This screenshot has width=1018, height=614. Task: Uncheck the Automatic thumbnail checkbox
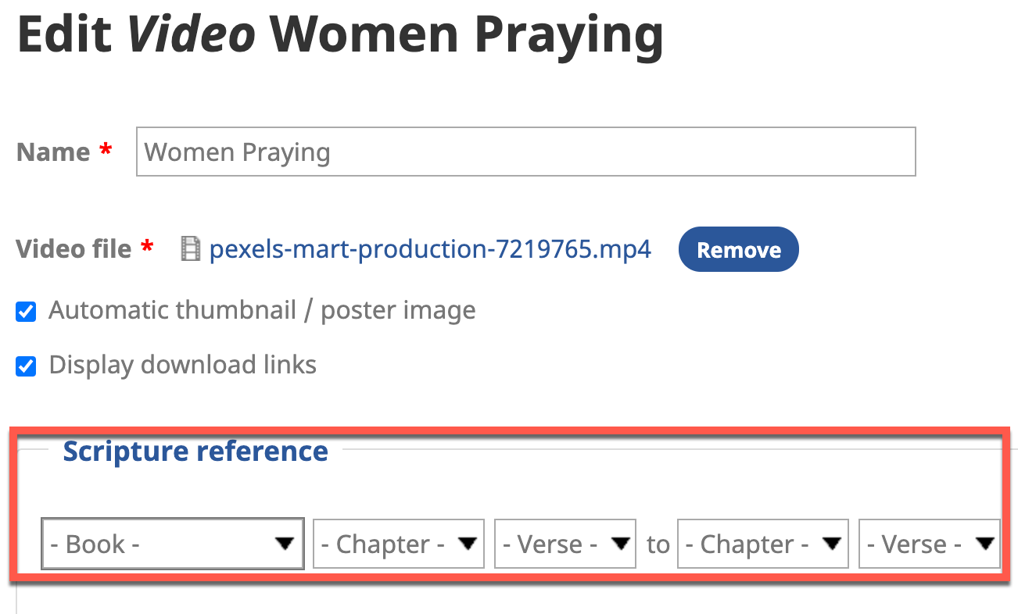pyautogui.click(x=26, y=312)
